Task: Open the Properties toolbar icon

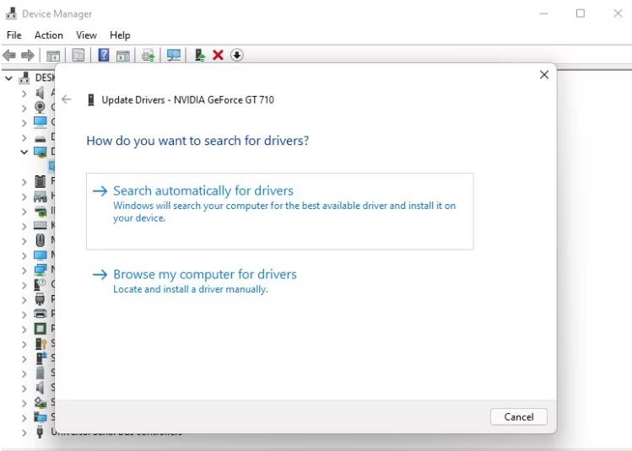Action: [x=78, y=55]
